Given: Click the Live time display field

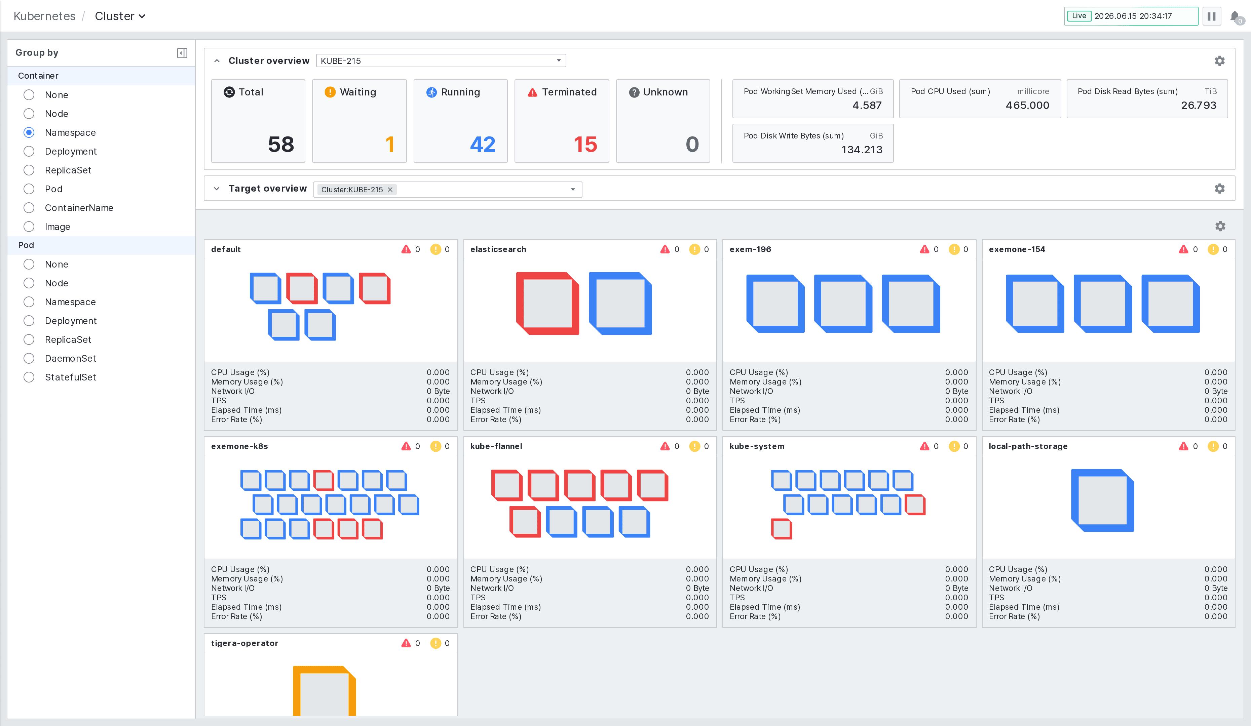Looking at the screenshot, I should click(x=1131, y=16).
